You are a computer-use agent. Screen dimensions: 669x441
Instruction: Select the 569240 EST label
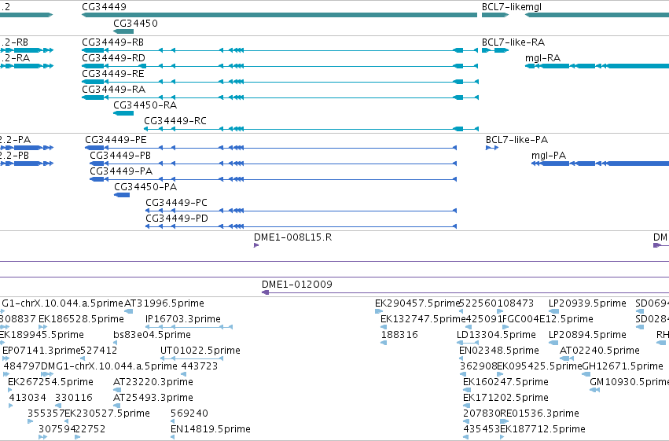point(189,413)
